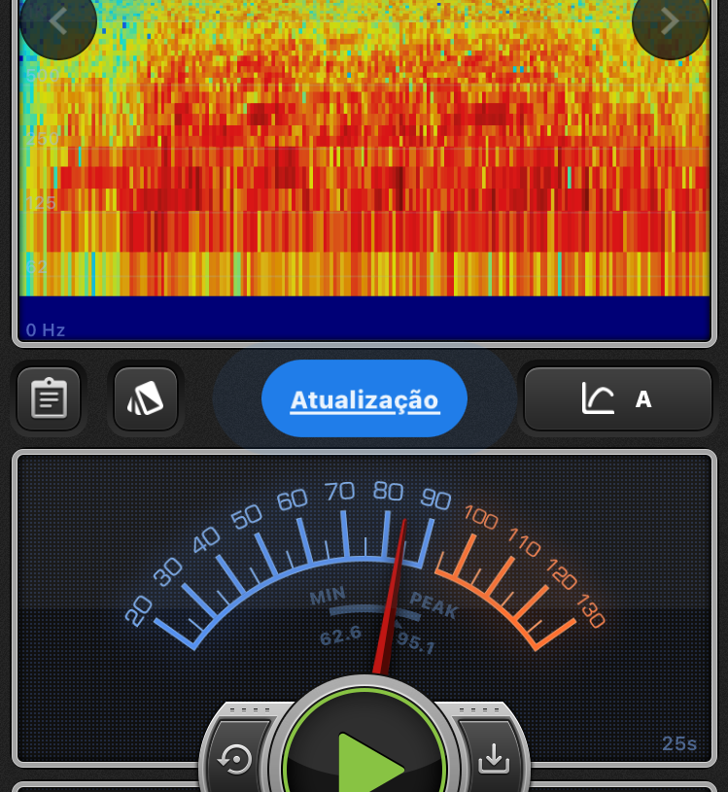728x792 pixels.
Task: Click the save download icon
Action: tap(494, 758)
